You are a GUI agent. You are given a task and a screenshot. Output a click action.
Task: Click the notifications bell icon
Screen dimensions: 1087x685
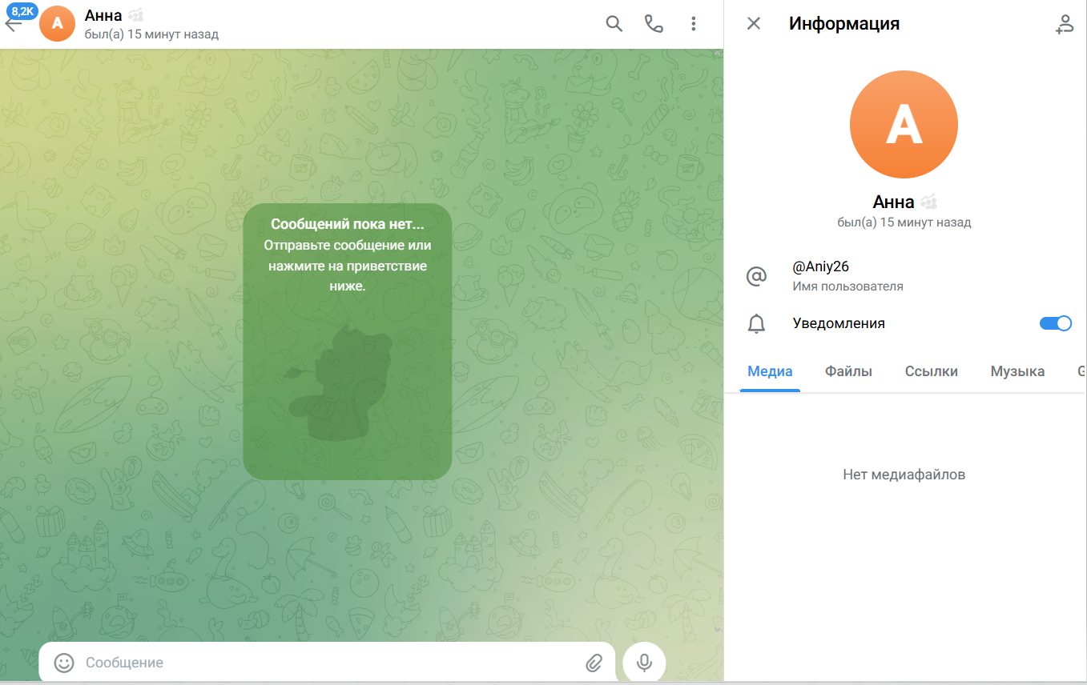pyautogui.click(x=756, y=324)
